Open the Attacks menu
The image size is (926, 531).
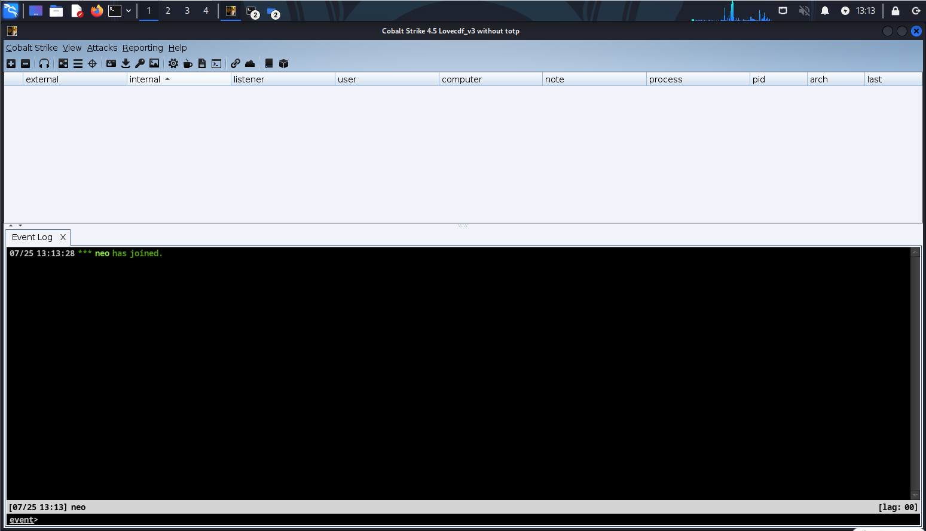[x=102, y=48]
